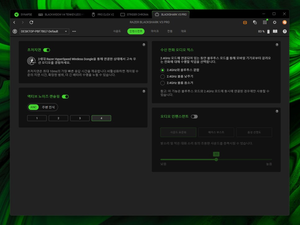This screenshot has width=300, height=225.
Task: Switch to the BlackWidow V4 Tenkeyless device tab
Action: [x=61, y=15]
